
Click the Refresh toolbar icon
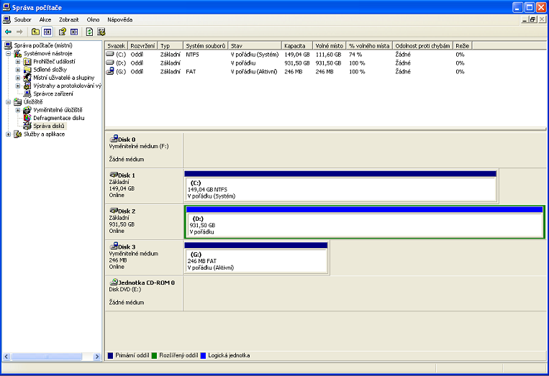[x=89, y=32]
